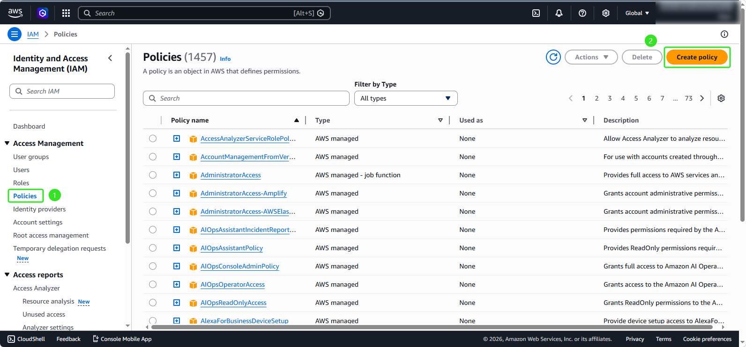Open the AWS console home logo
This screenshot has width=746, height=347.
click(x=15, y=13)
